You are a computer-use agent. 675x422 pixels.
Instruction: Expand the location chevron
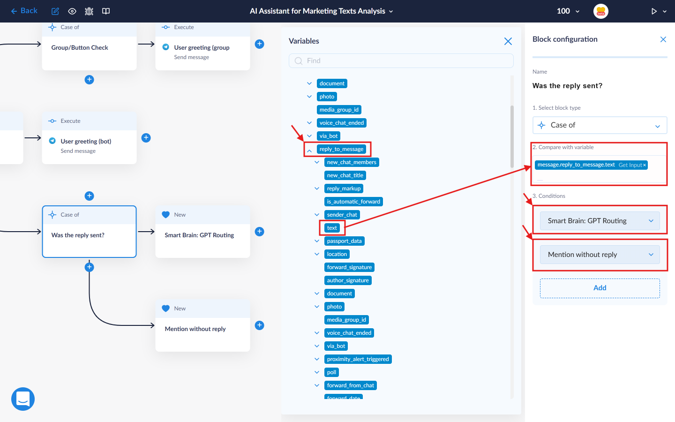317,254
